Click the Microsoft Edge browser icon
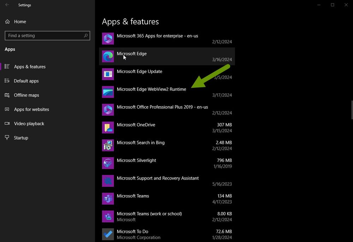Viewport: 353px width, 242px height. point(108,56)
